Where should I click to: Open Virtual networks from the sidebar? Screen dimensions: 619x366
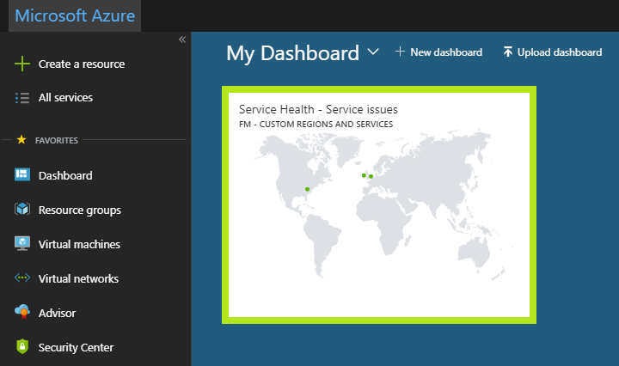78,279
